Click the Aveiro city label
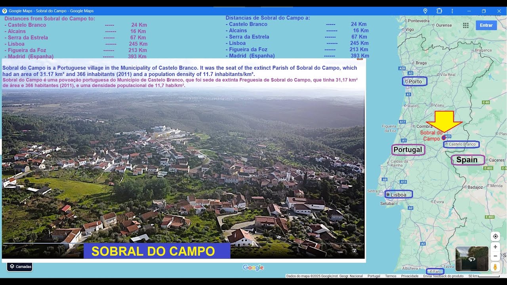507x285 pixels. coord(413,106)
